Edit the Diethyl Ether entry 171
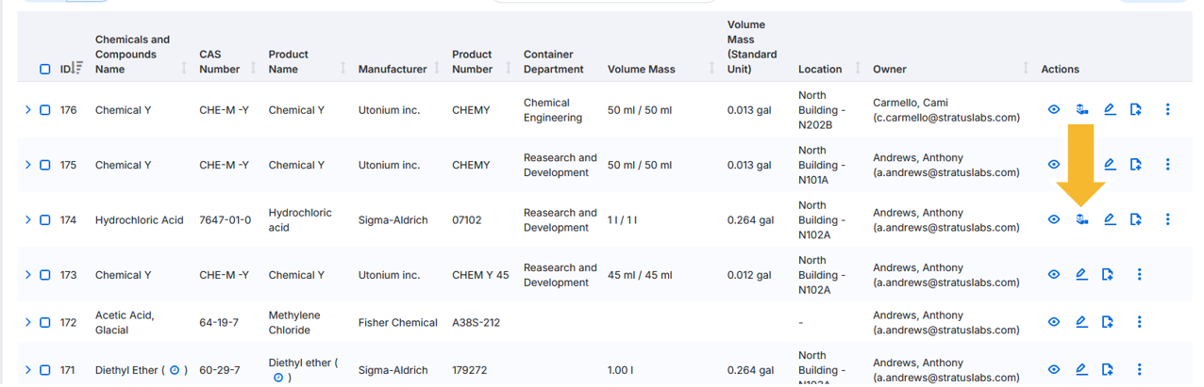 1081,370
